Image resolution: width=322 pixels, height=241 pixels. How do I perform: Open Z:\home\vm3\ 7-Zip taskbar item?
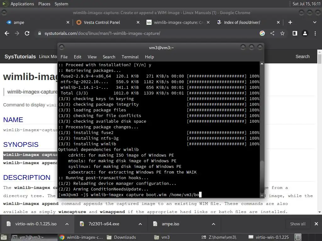pyautogui.click(x=219, y=237)
